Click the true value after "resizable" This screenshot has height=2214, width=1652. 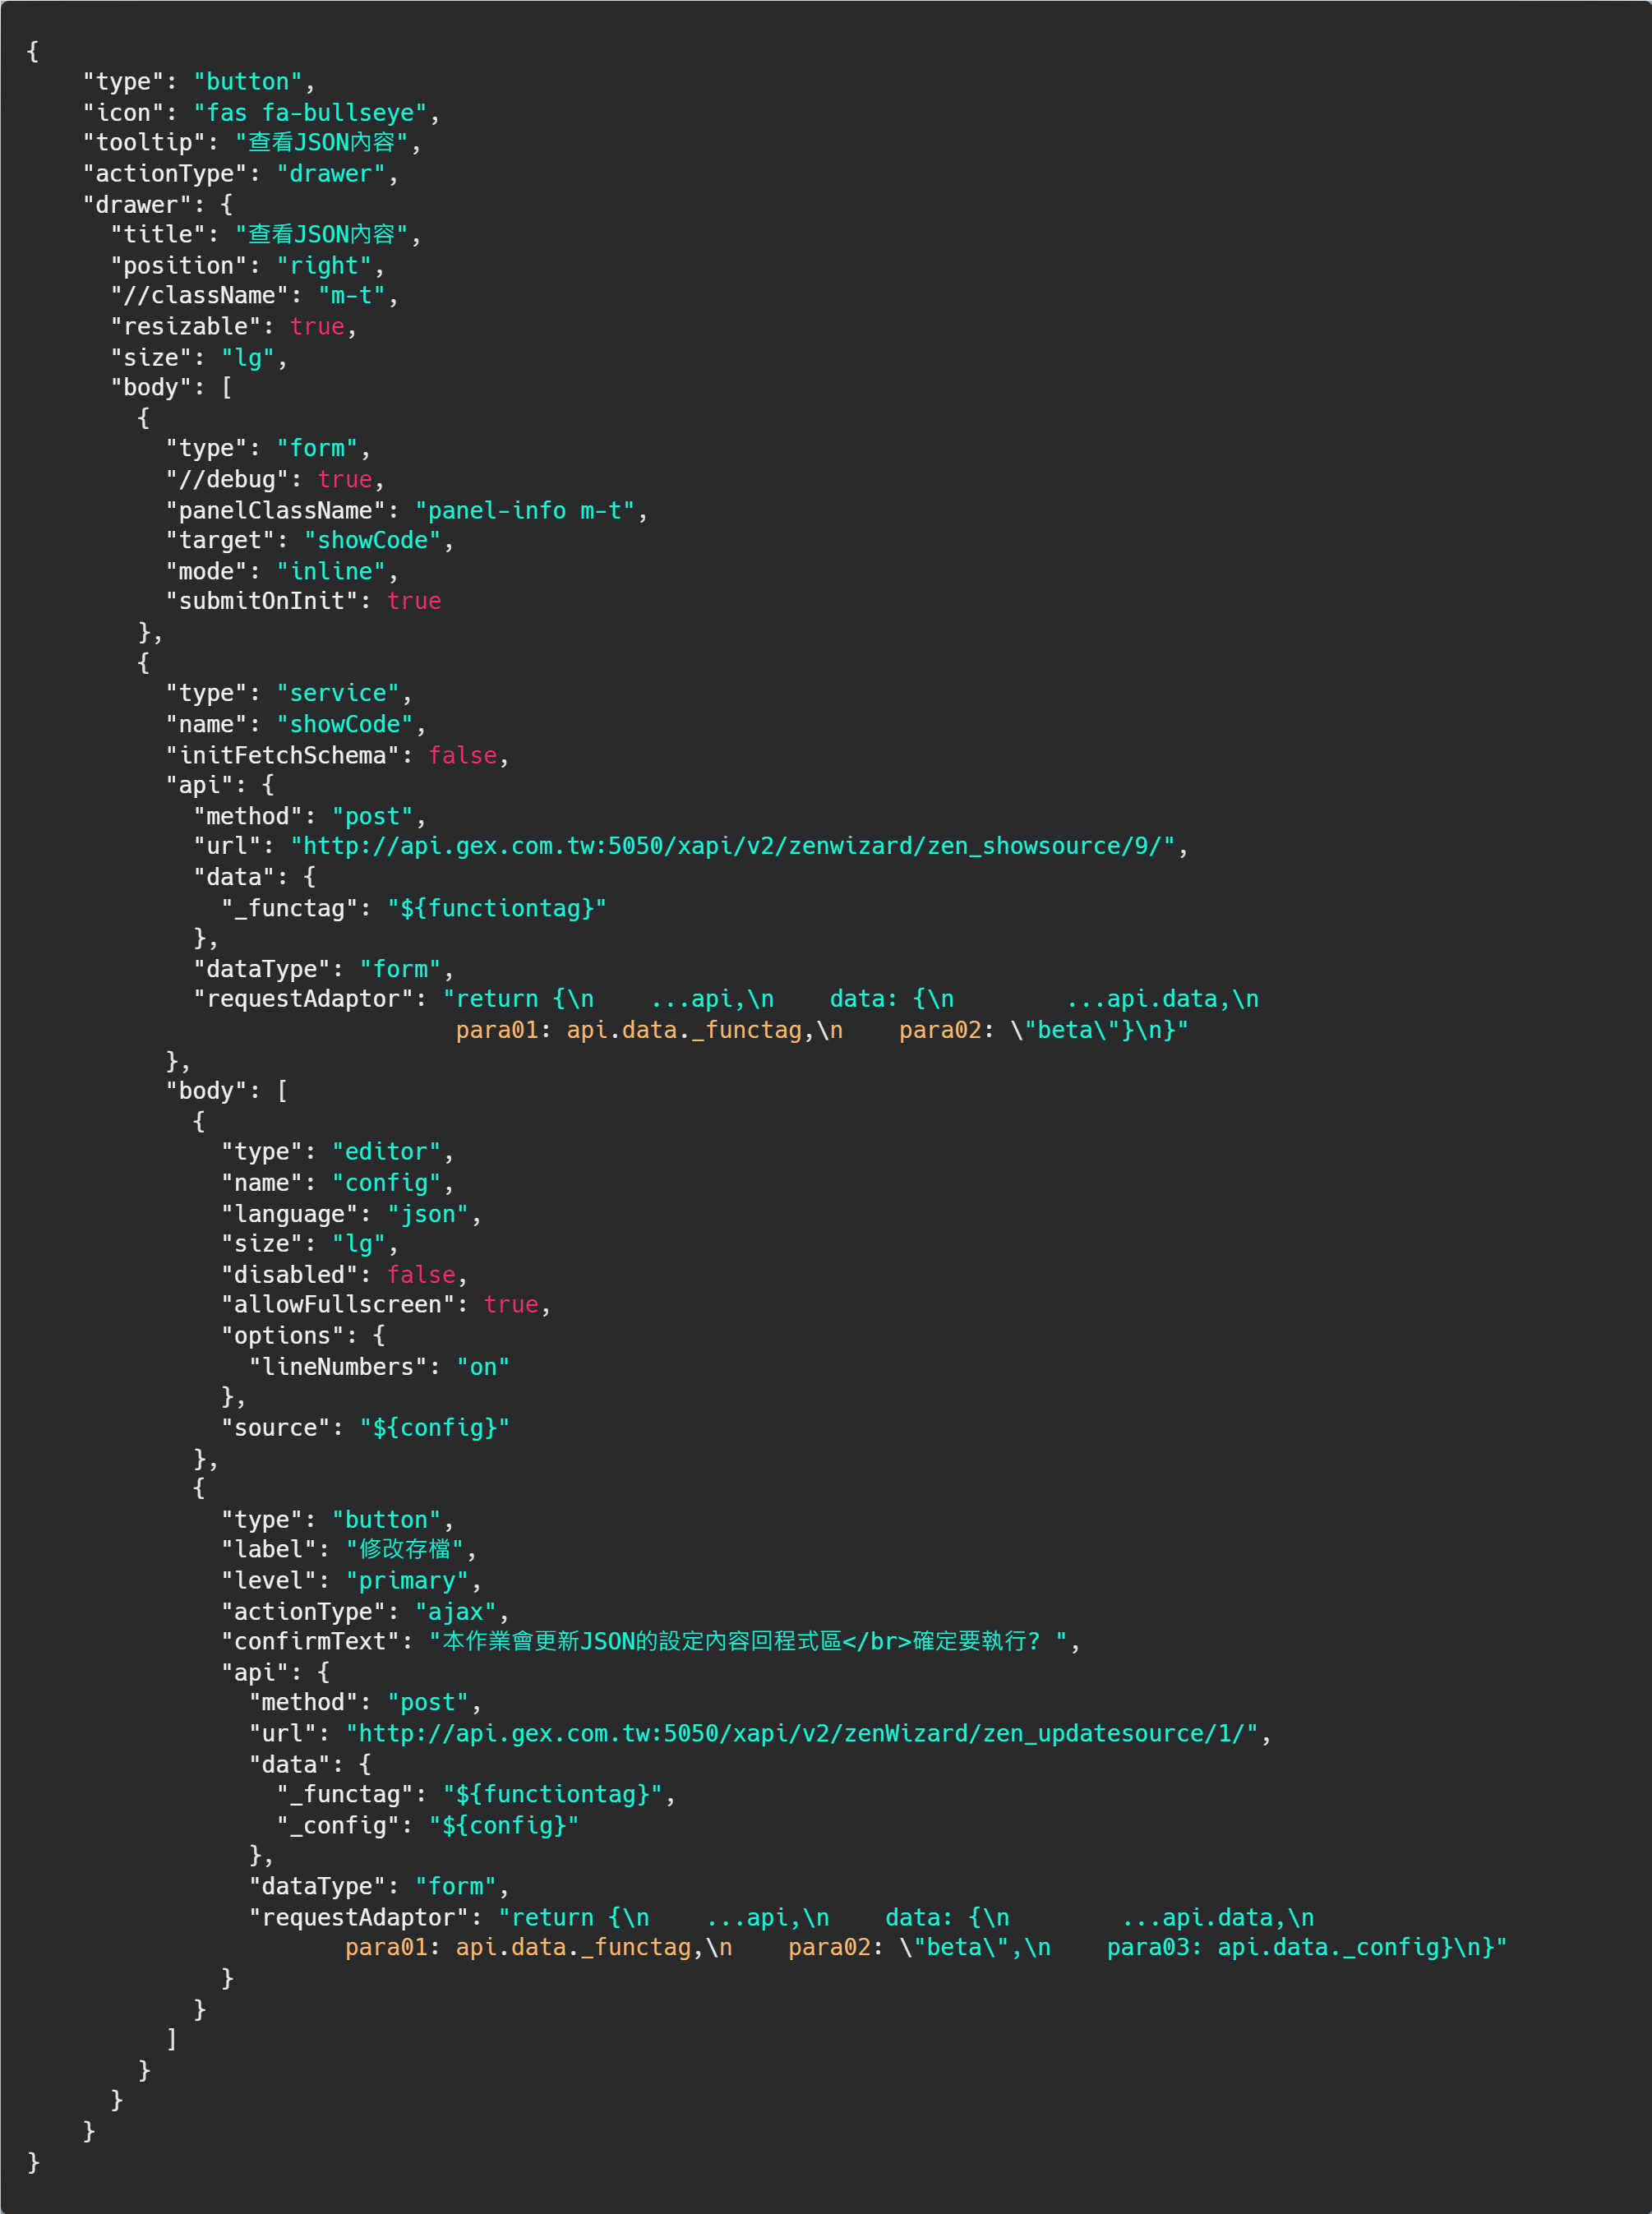click(317, 326)
